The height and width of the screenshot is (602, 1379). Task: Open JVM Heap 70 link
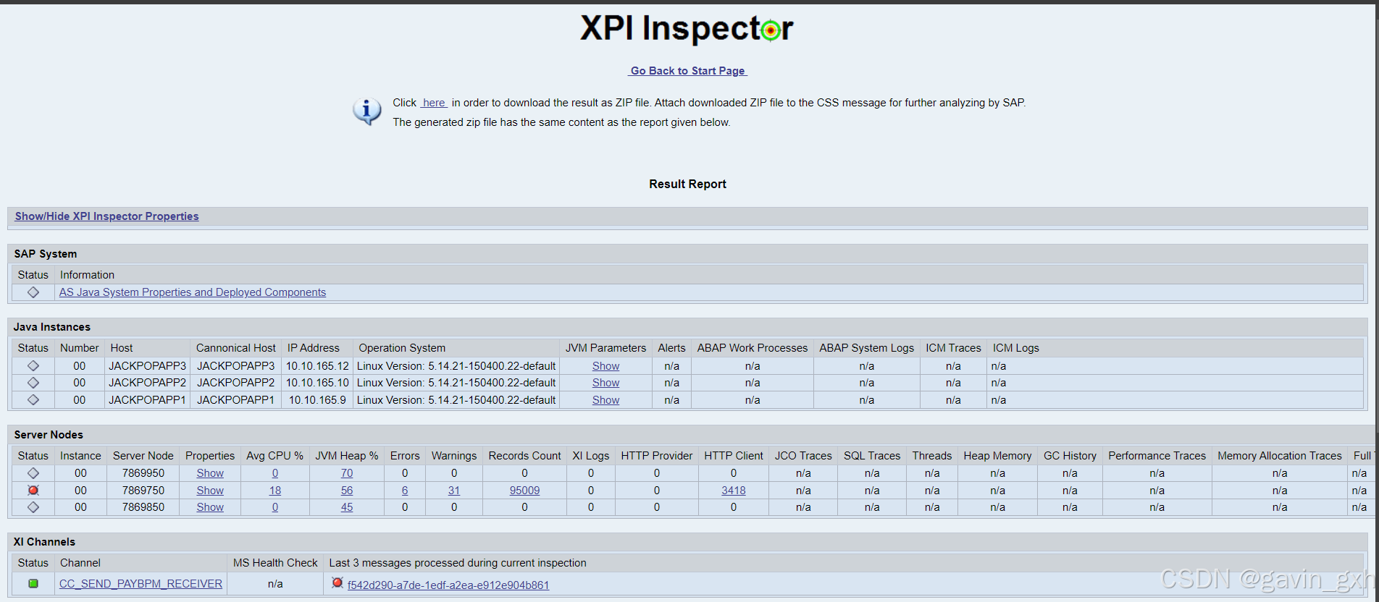[x=347, y=473]
